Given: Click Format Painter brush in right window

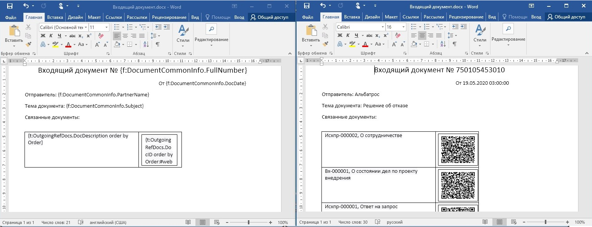Looking at the screenshot, I should point(325,44).
